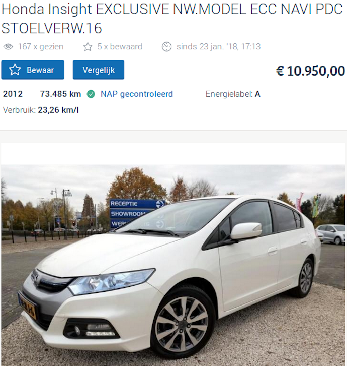Click the 5 x bewaard saved count
Viewport: 347px width, 366px height.
[x=120, y=47]
